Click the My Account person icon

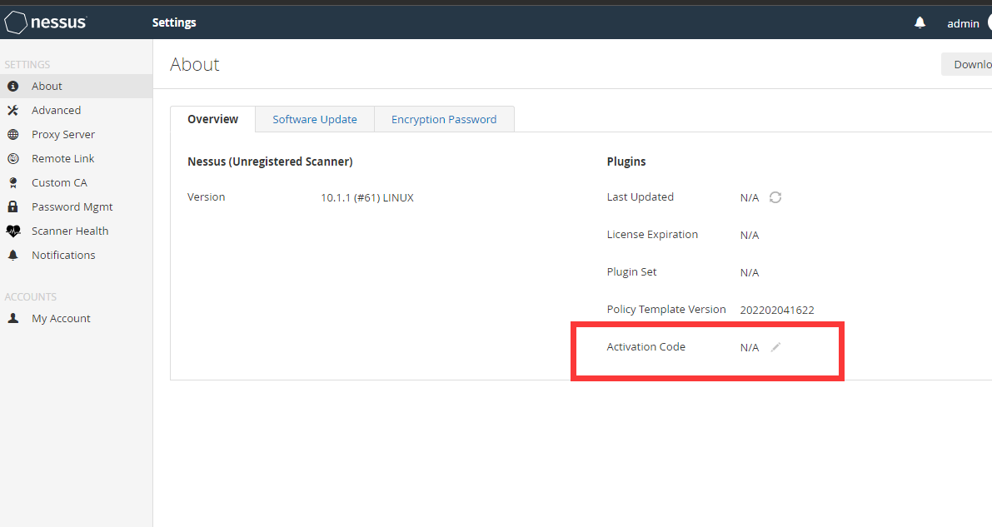(x=12, y=318)
